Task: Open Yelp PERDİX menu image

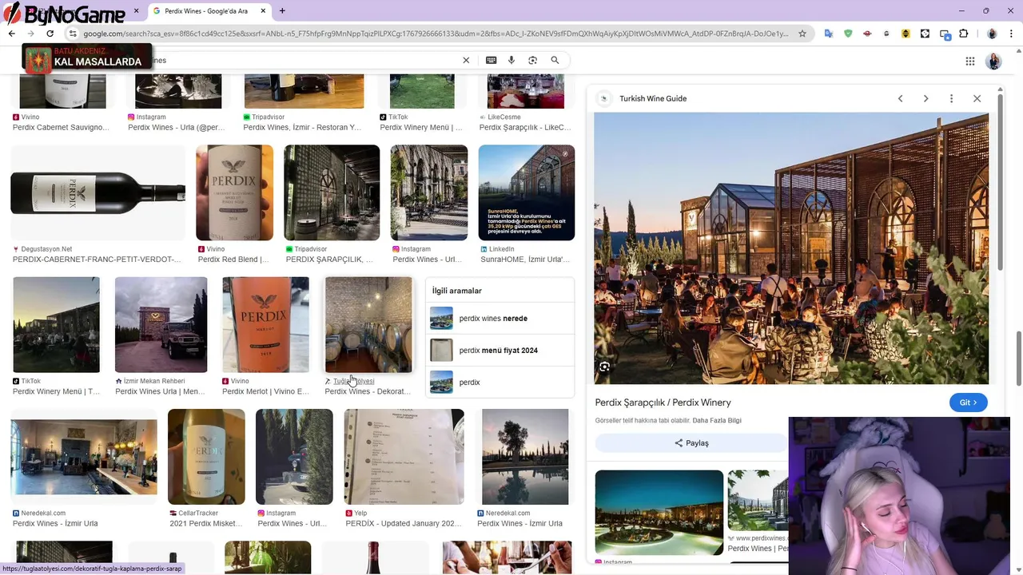Action: [x=404, y=457]
